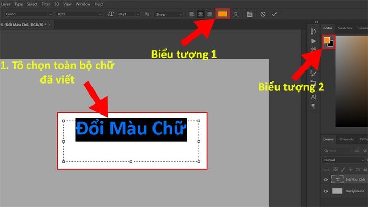Open the Create warped text icon

tap(236, 14)
